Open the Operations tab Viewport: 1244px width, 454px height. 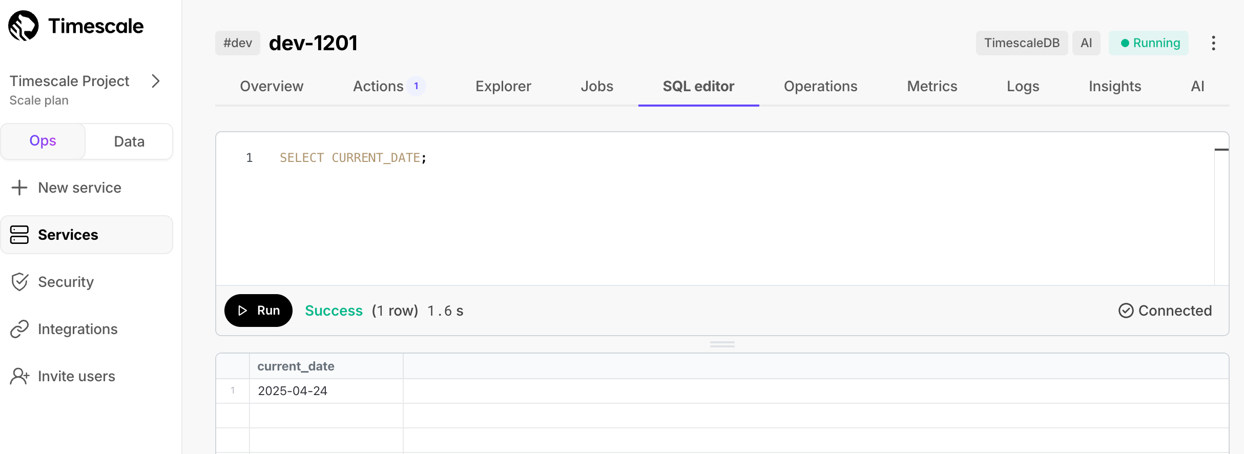[x=820, y=86]
